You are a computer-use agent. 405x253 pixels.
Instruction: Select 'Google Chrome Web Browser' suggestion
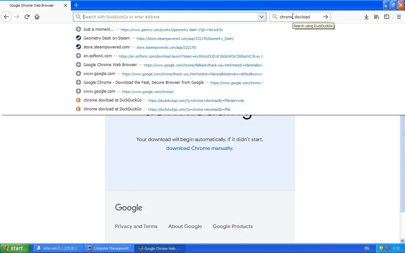click(170, 65)
